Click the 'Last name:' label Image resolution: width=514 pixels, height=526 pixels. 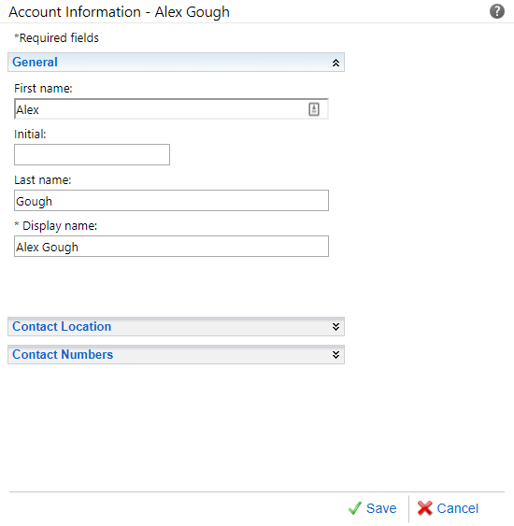click(x=43, y=180)
